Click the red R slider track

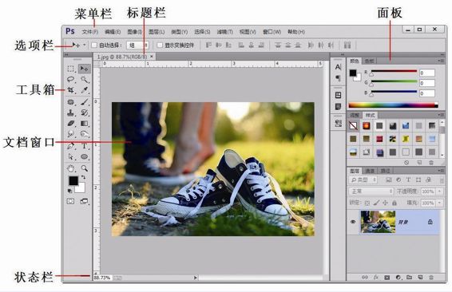(394, 71)
